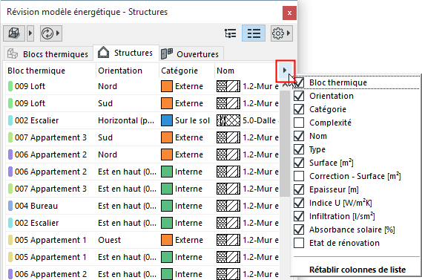Viewport: 422px width, 280px height.
Task: Select the 002 Escalier Horizontal row
Action: 142,120
